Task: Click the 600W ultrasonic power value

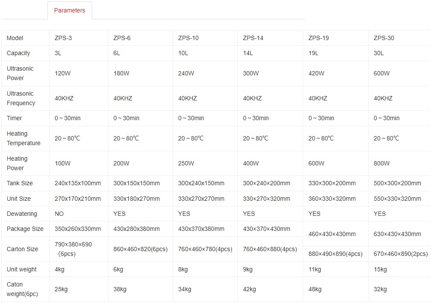Action: (381, 73)
